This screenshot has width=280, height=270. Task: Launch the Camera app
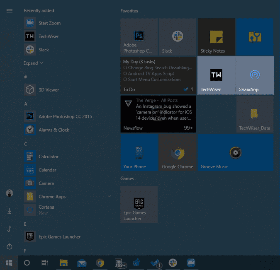point(68,183)
